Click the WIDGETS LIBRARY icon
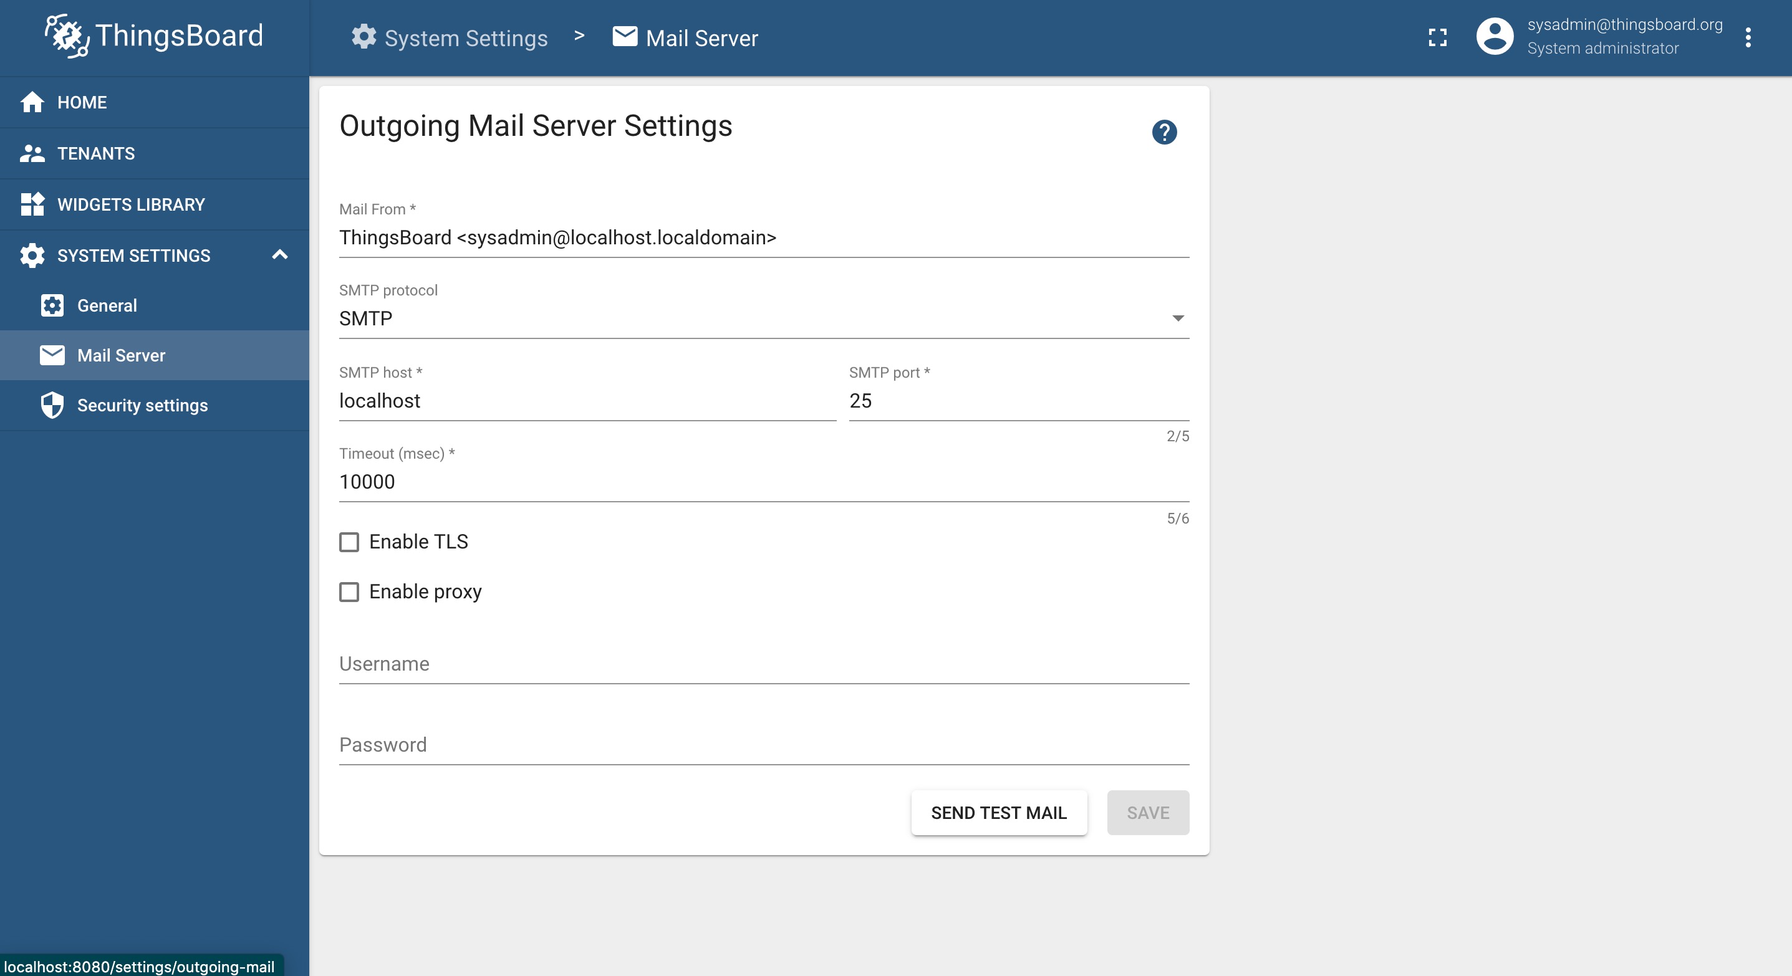Image resolution: width=1792 pixels, height=976 pixels. [x=32, y=203]
